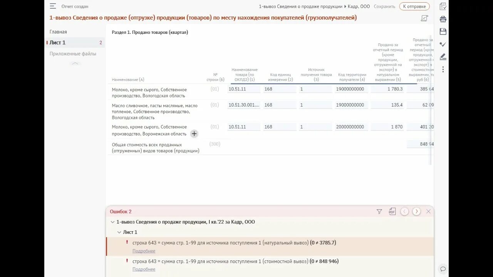This screenshot has width=493, height=277.
Task: Click breadcrumb 1-вывоз Сведения о продаже продукции
Action: click(300, 6)
